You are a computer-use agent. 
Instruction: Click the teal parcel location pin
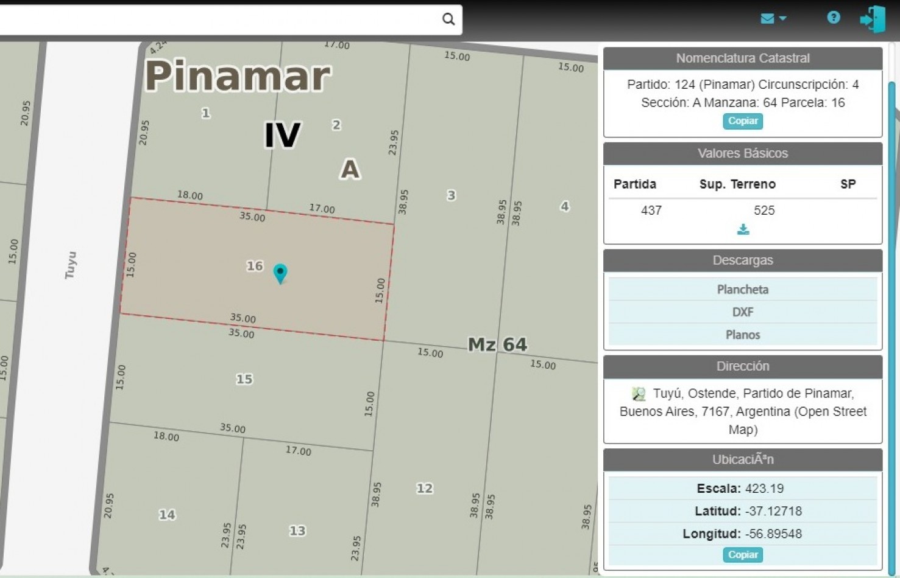280,273
